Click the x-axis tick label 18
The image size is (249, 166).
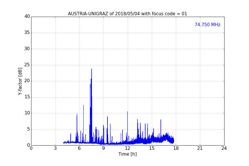pyautogui.click(x=176, y=148)
